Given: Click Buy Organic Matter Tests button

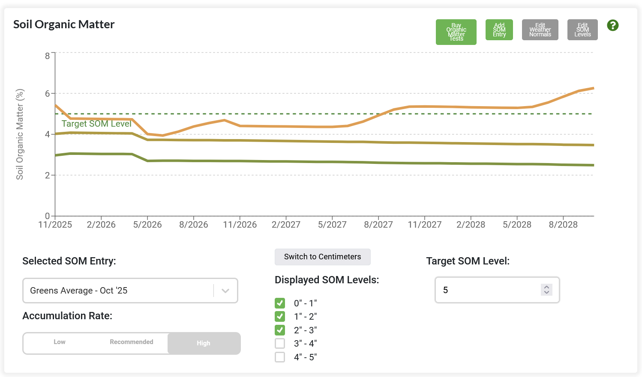Looking at the screenshot, I should [456, 32].
